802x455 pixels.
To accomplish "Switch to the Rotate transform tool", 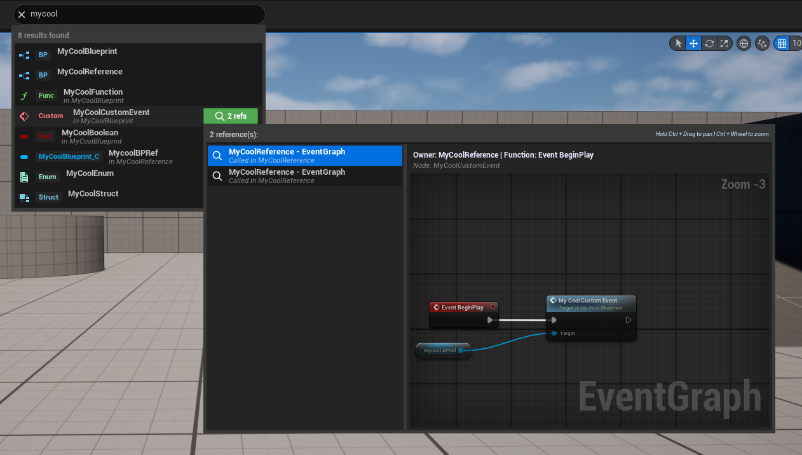I will click(709, 43).
